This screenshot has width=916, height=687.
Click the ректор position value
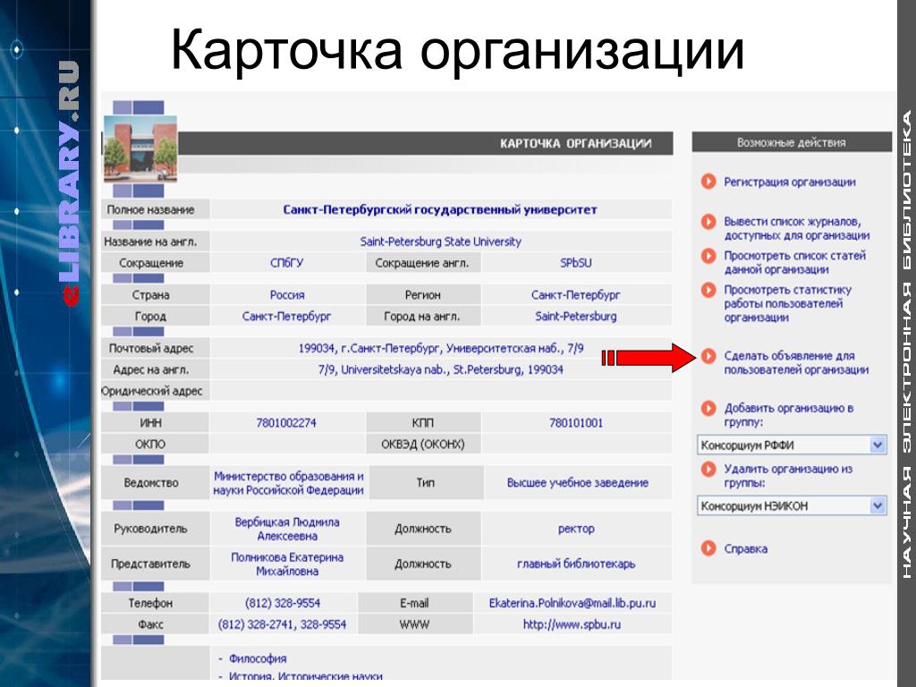pyautogui.click(x=575, y=529)
